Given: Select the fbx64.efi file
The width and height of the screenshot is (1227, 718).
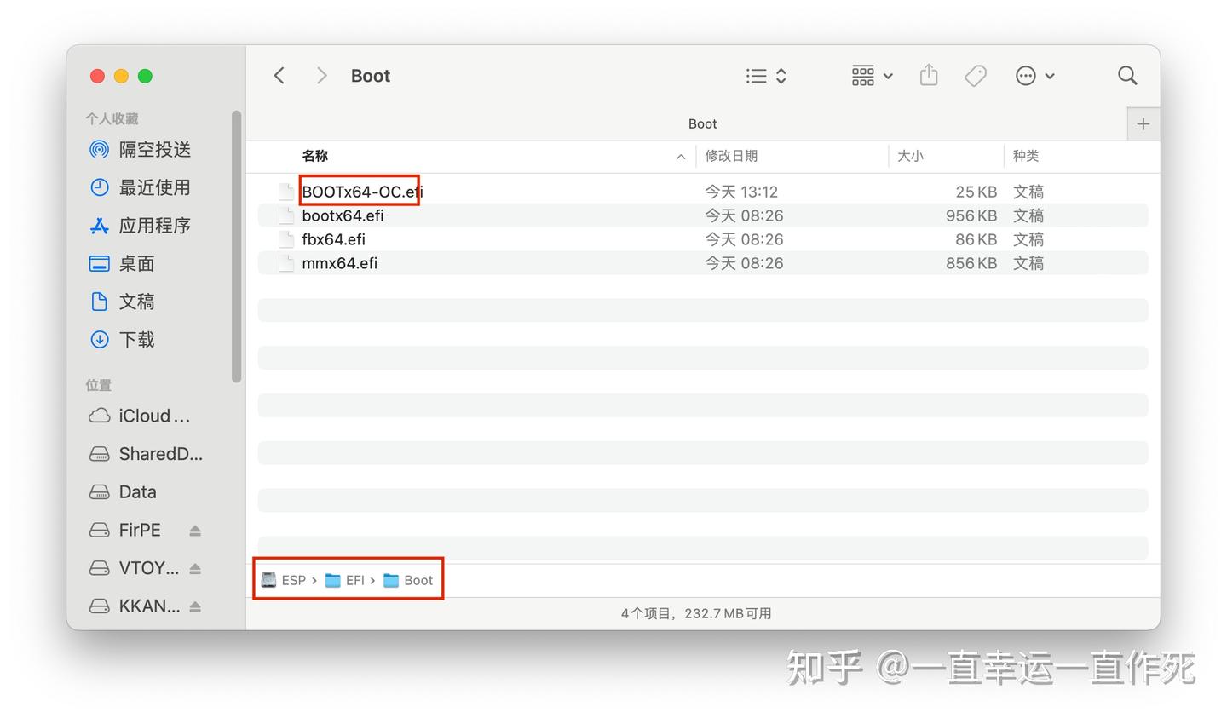Looking at the screenshot, I should pyautogui.click(x=333, y=239).
